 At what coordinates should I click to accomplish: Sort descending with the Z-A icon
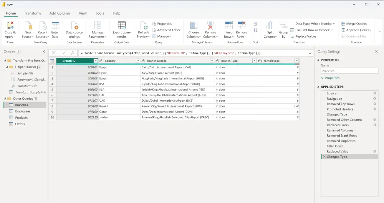tap(256, 30)
